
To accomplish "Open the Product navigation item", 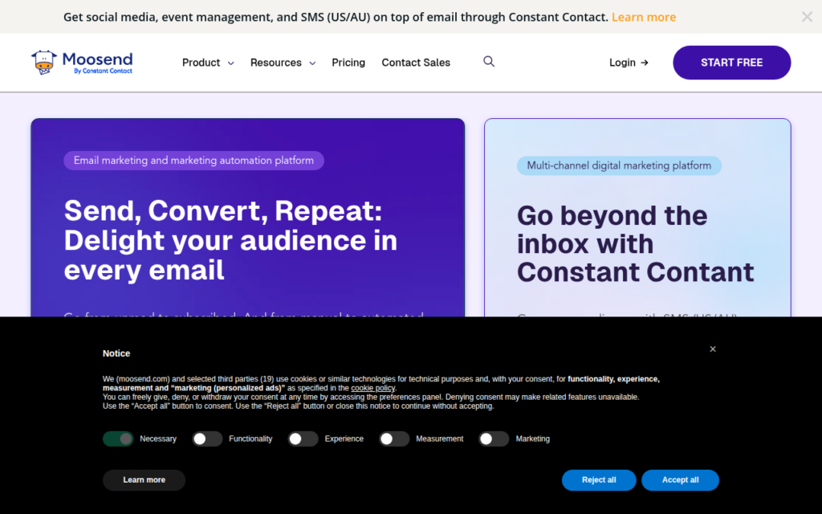I will coord(201,63).
